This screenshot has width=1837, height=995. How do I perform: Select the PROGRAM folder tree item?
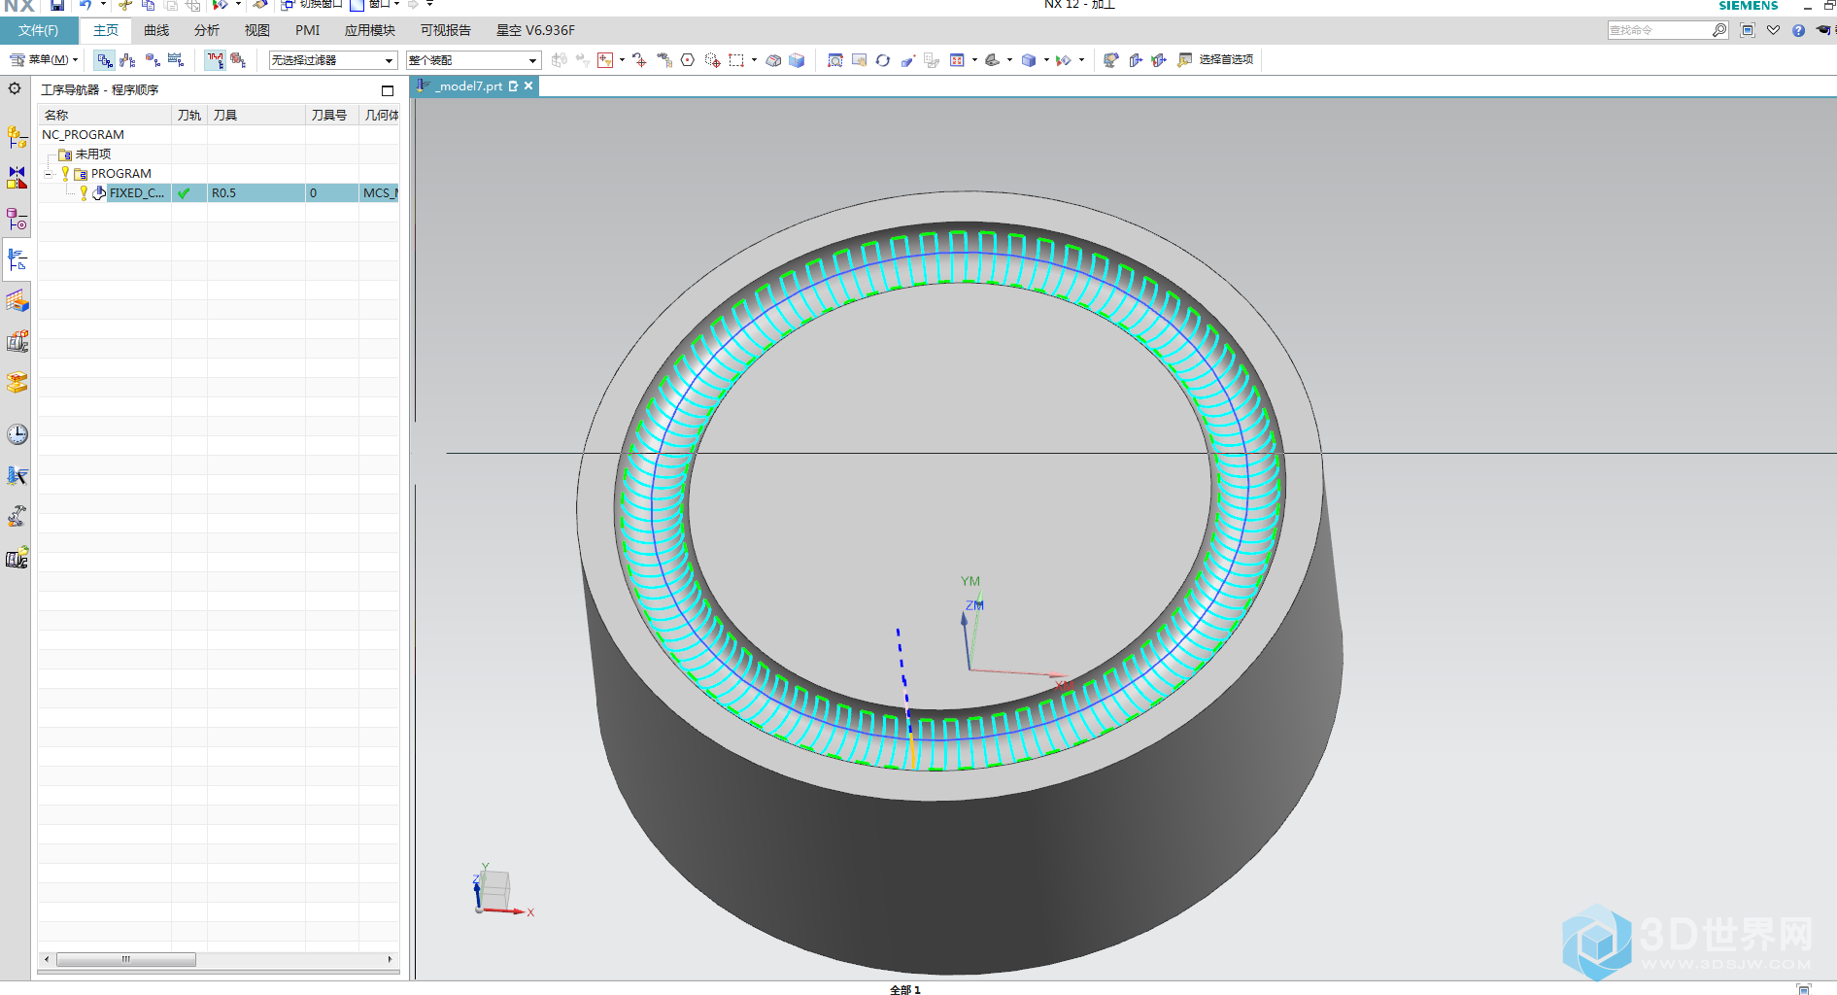click(120, 174)
